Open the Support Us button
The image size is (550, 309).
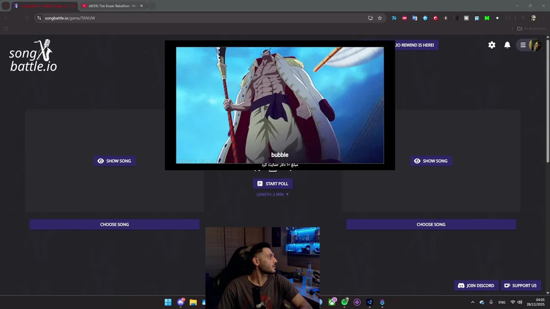click(x=520, y=285)
